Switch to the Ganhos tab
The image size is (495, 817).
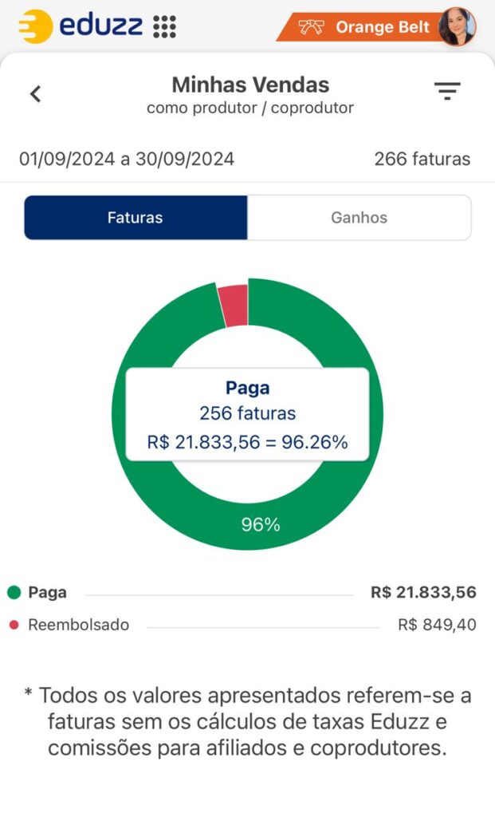359,217
